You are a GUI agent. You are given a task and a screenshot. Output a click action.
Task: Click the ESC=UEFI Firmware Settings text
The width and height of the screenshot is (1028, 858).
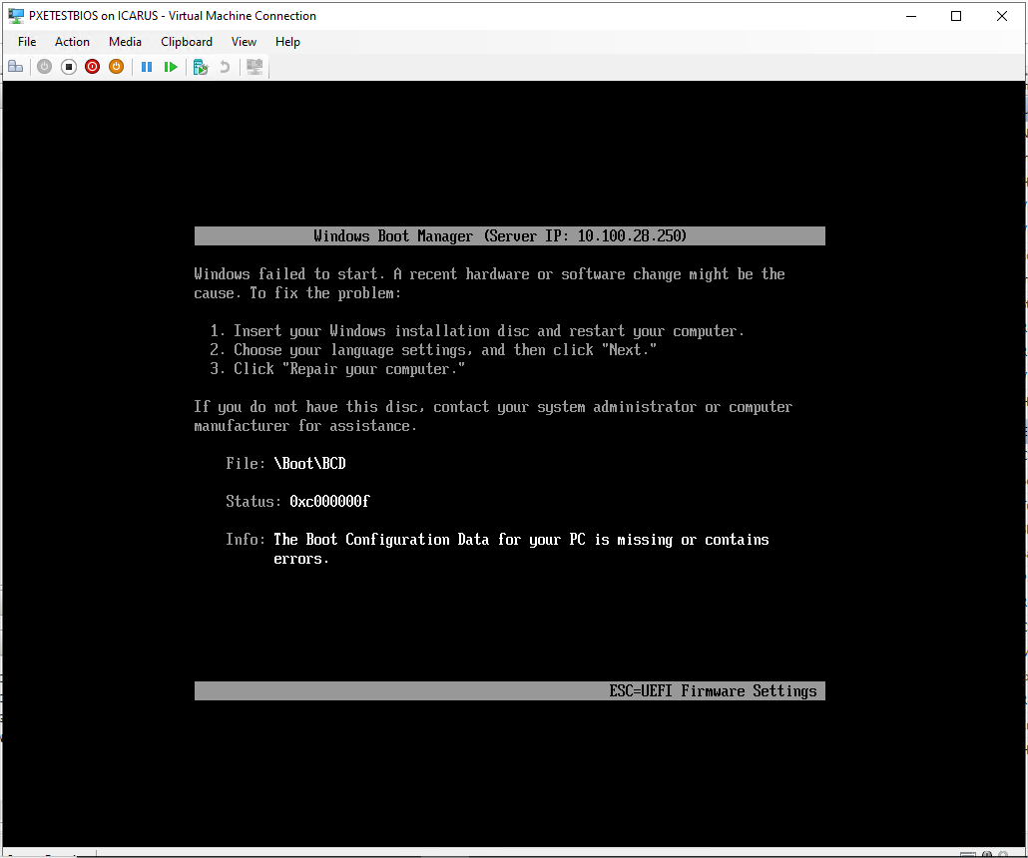(x=714, y=690)
